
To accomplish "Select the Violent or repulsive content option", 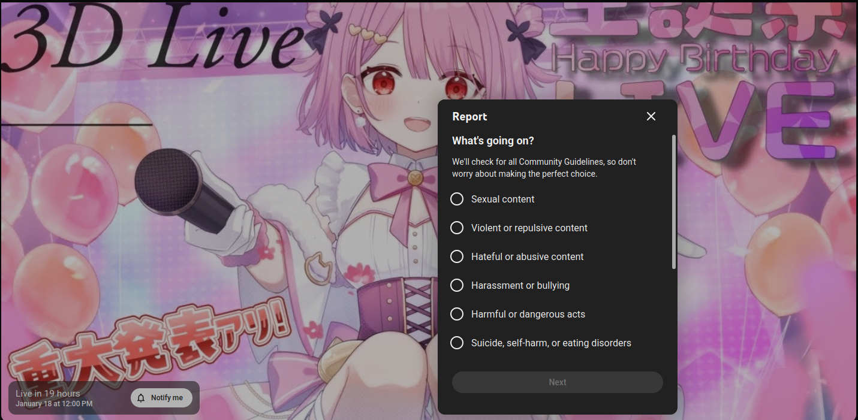I will 457,228.
